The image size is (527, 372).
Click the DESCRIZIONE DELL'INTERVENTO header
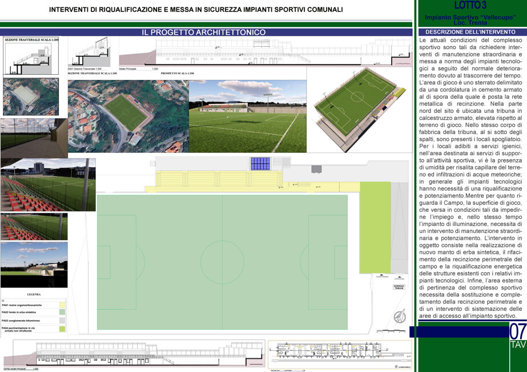tap(470, 32)
